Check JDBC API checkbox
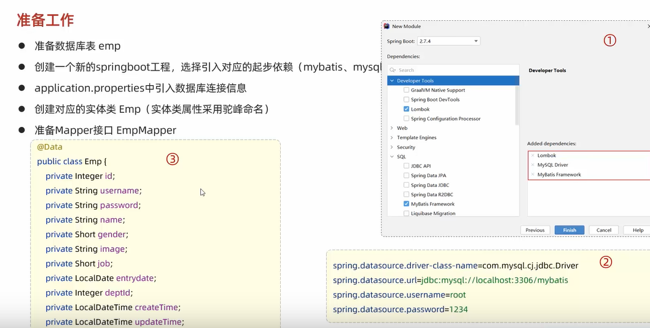Screen dimensions: 650x328 coord(406,166)
